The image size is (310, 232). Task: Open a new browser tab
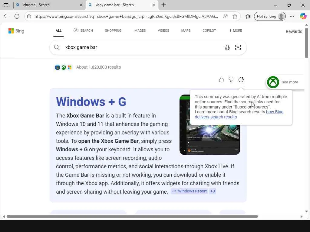[164, 5]
